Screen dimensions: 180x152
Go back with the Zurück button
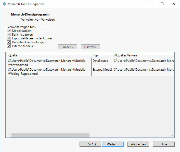[90, 144]
